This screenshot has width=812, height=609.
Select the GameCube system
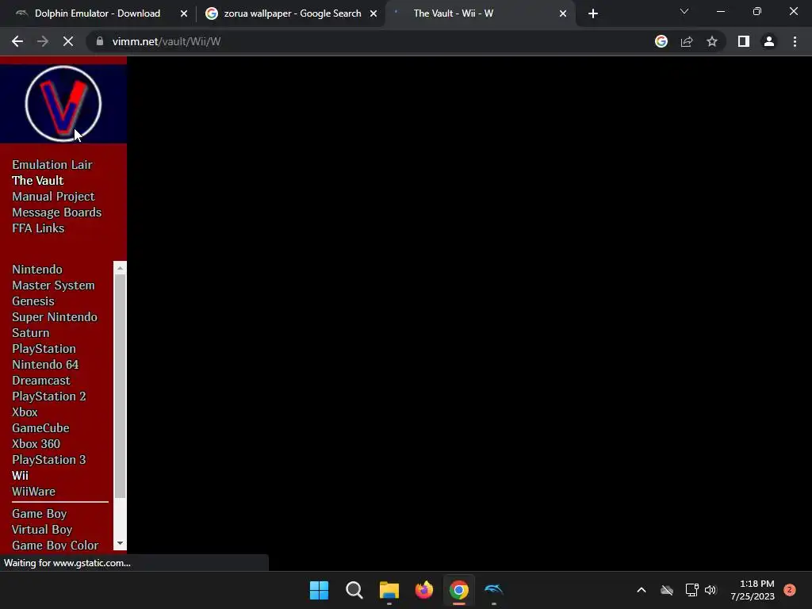pyautogui.click(x=40, y=428)
